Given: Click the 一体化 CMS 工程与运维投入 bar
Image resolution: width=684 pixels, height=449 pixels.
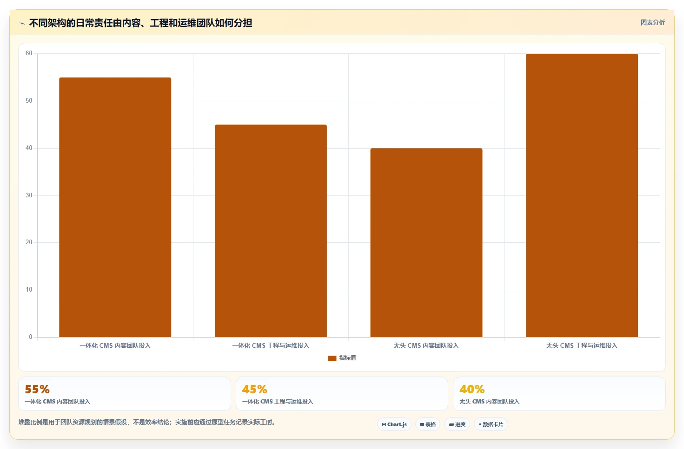Looking at the screenshot, I should click(x=271, y=231).
